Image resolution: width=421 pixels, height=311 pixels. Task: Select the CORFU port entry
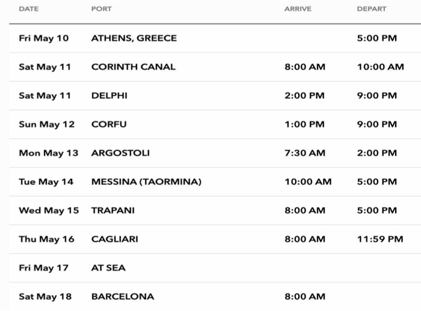pos(109,125)
